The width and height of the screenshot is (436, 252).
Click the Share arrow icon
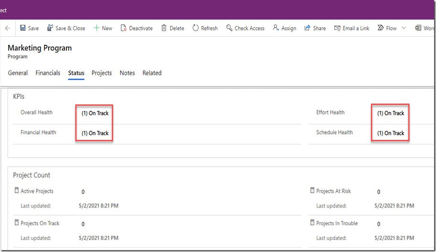[x=308, y=28]
